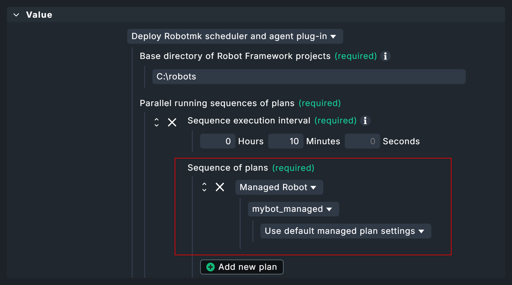The width and height of the screenshot is (512, 285).
Task: Click the Value header text
Action: pos(39,14)
